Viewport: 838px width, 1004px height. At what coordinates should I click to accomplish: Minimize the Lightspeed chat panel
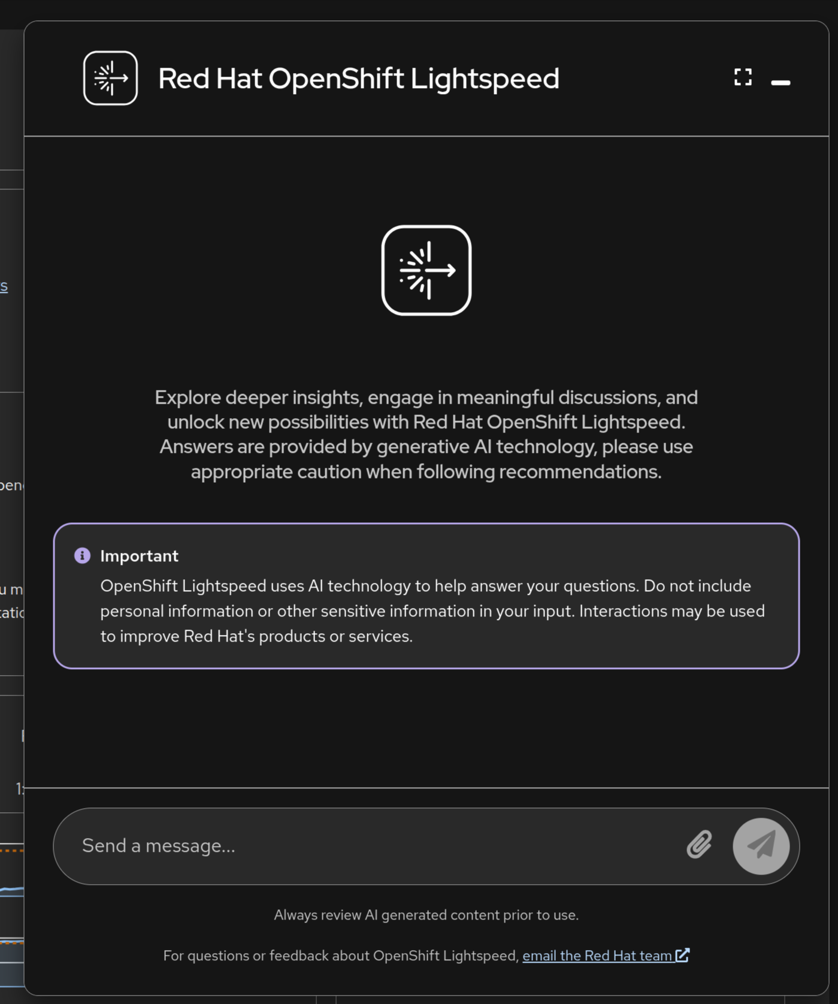coord(780,82)
